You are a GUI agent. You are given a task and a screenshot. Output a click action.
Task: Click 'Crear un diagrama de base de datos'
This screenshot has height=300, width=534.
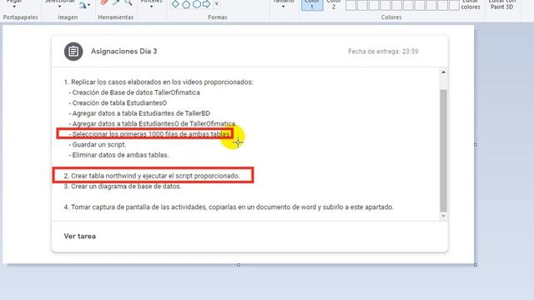123,187
